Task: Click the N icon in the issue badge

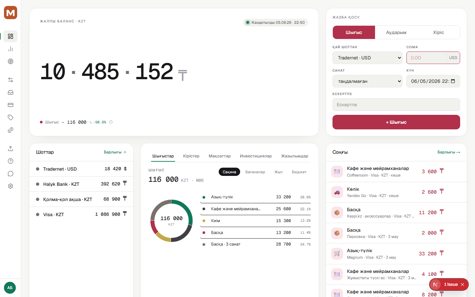Action: click(435, 284)
